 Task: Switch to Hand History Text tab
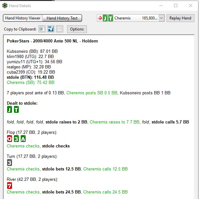click(62, 18)
